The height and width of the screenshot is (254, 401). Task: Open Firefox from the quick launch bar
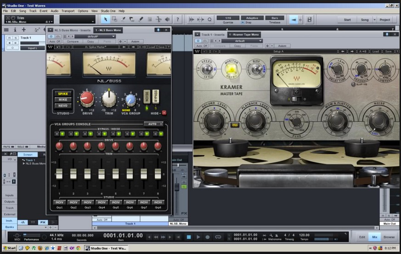coord(40,248)
